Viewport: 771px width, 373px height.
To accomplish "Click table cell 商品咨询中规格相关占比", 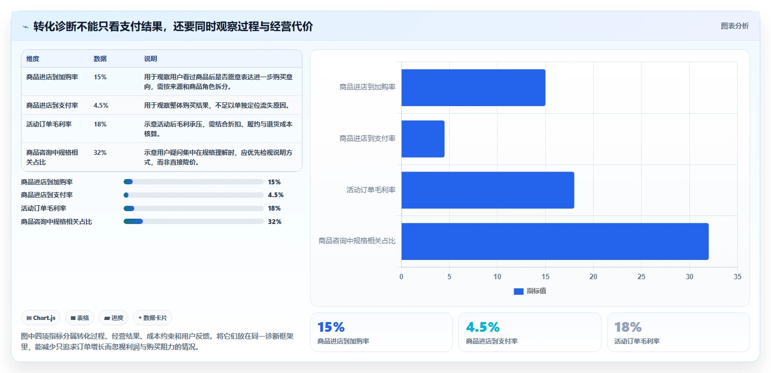I will pyautogui.click(x=52, y=157).
